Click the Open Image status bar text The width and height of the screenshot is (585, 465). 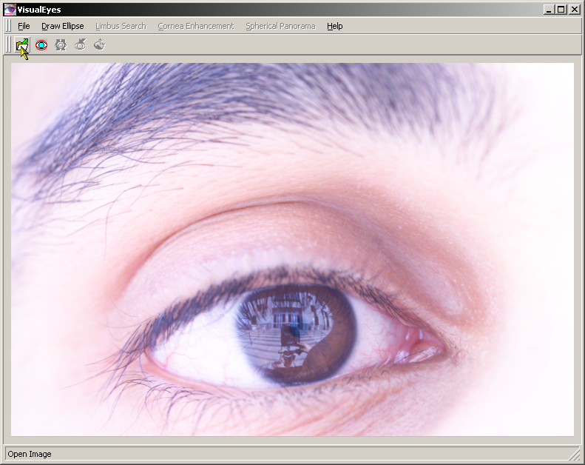click(30, 454)
